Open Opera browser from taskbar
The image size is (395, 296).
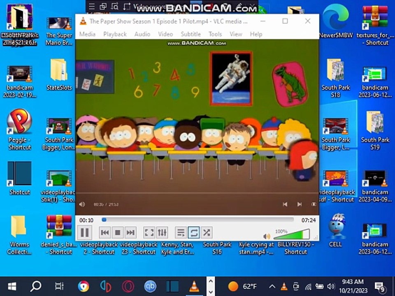pyautogui.click(x=128, y=286)
